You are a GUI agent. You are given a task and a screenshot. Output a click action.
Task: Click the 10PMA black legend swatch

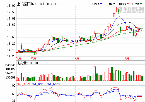(114, 4)
